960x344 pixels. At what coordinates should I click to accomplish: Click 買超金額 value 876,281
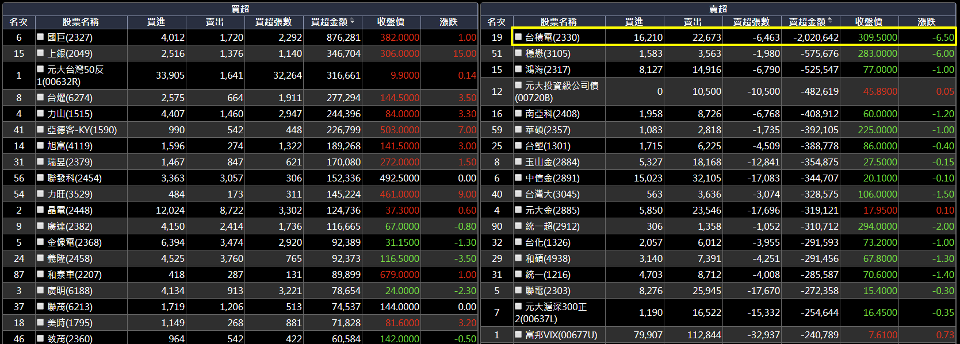[x=343, y=37]
